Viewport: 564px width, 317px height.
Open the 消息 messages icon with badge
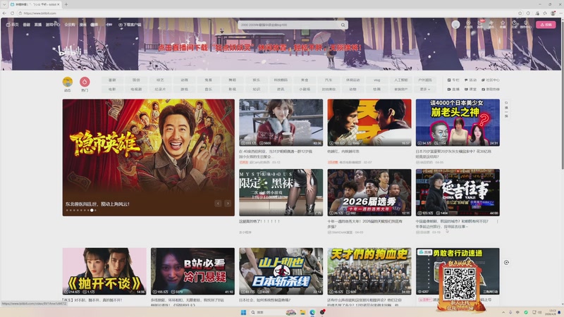[x=480, y=25]
